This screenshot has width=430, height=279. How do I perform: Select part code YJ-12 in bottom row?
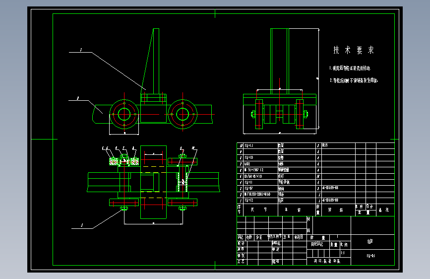click(249, 201)
